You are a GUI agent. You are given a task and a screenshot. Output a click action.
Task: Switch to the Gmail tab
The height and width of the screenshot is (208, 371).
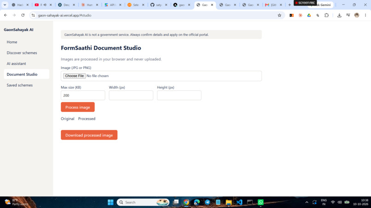coord(274,5)
